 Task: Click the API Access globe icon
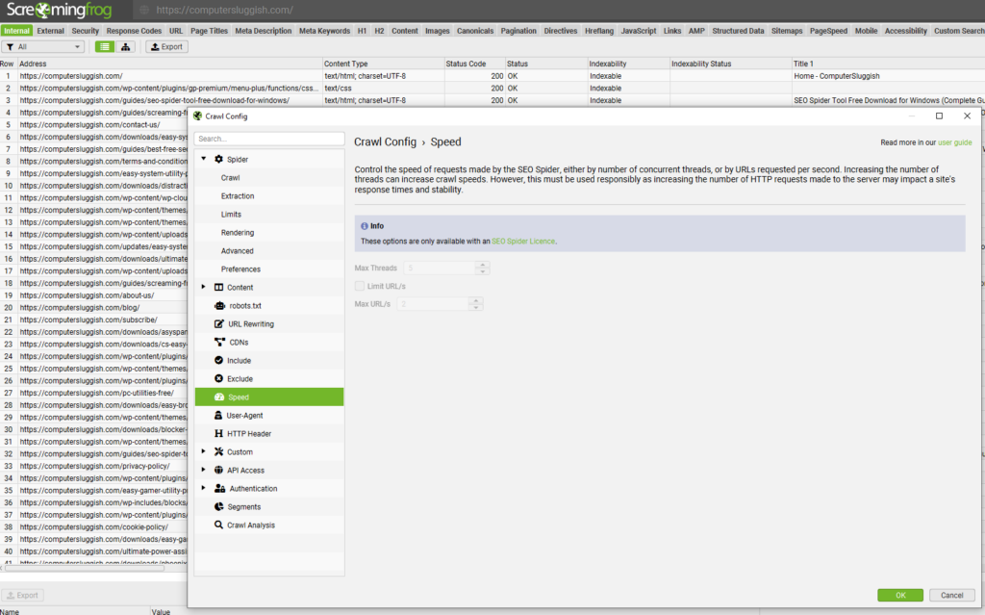click(218, 470)
